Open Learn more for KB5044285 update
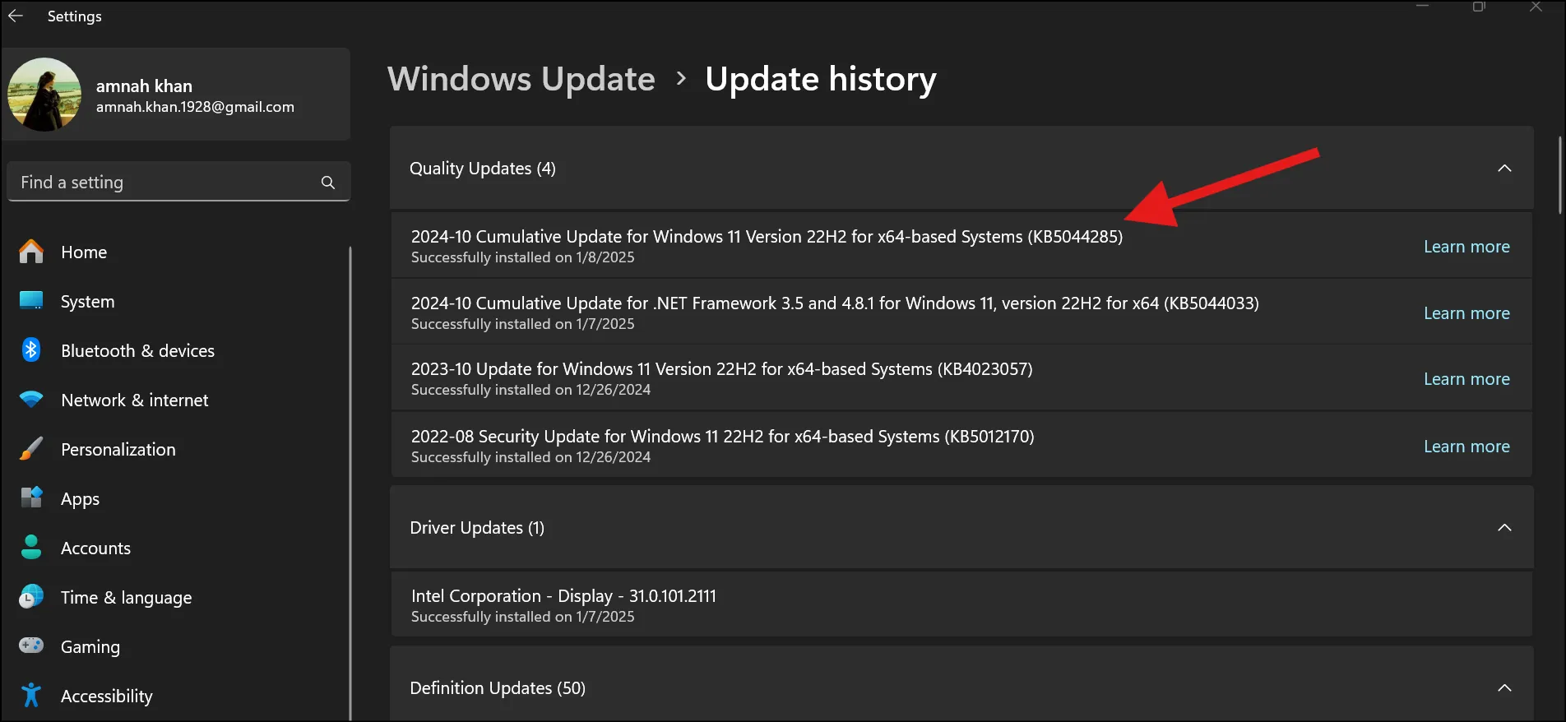The height and width of the screenshot is (722, 1566). pyautogui.click(x=1466, y=246)
